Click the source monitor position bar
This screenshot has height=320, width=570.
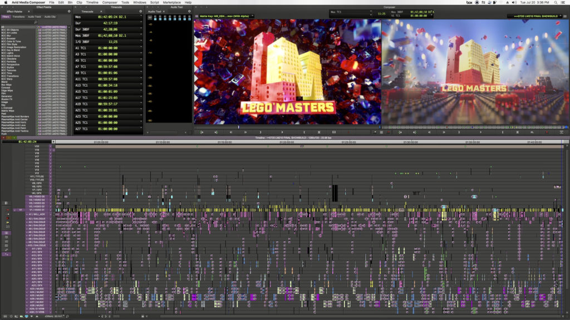tap(287, 127)
